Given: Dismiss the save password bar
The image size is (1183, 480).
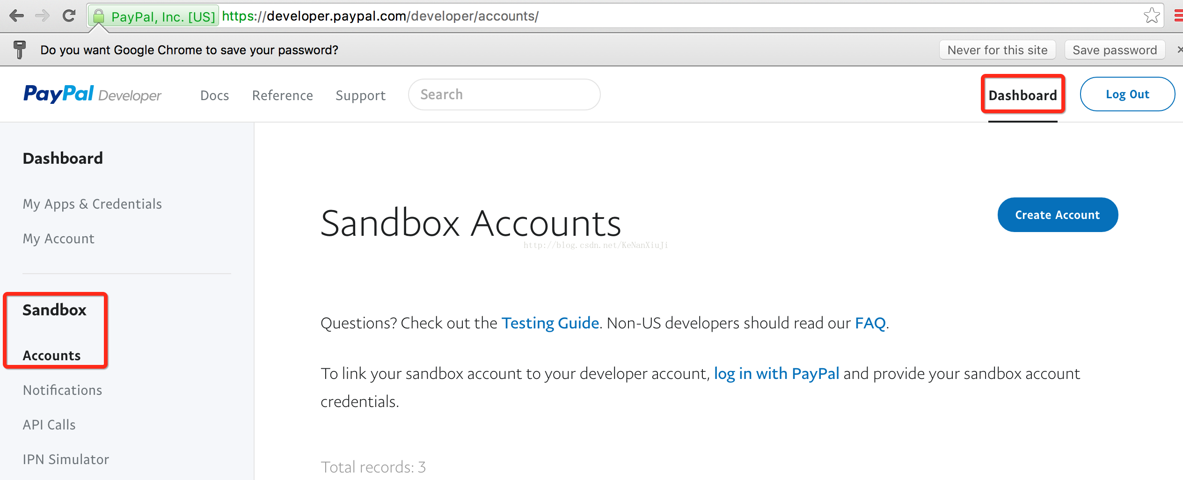Looking at the screenshot, I should (1180, 50).
